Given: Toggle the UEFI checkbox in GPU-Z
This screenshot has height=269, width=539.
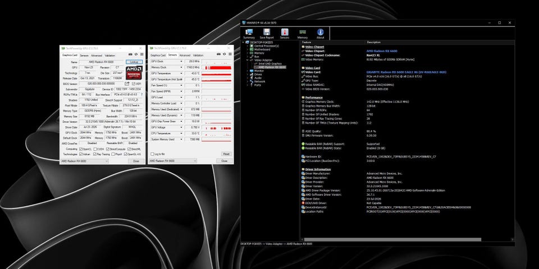Looking at the screenshot, I should (134, 84).
